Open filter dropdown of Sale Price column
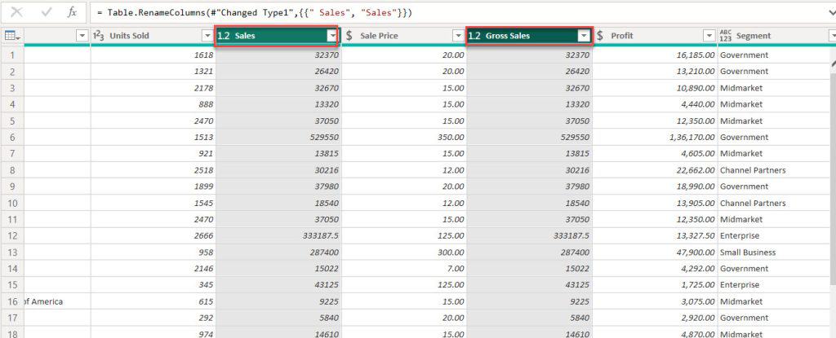 458,36
